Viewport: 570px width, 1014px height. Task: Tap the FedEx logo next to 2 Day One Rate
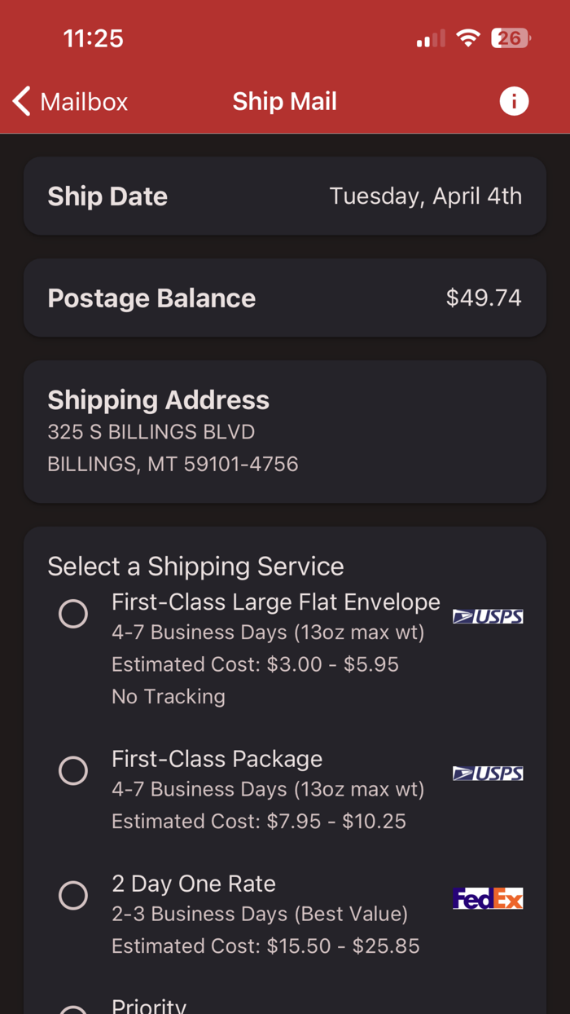pyautogui.click(x=488, y=898)
